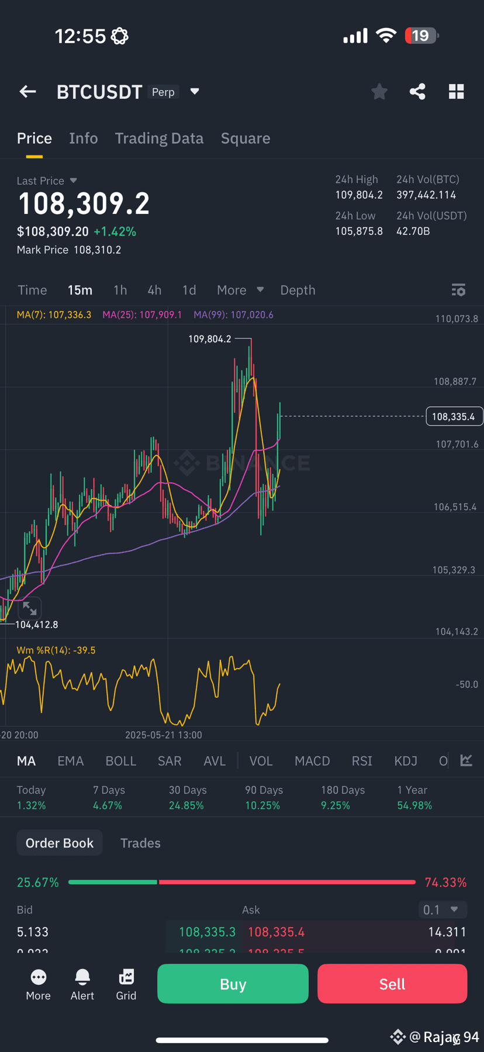Select the 1h interval
This screenshot has height=1052, width=484.
click(120, 290)
